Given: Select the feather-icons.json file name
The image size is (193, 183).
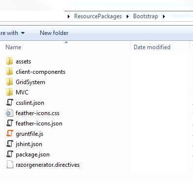Looking at the screenshot, I should (39, 123).
